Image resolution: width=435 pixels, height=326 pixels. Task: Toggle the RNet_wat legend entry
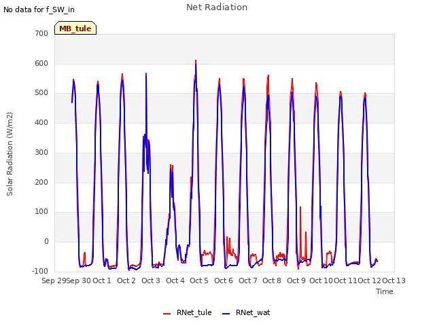coord(246,312)
